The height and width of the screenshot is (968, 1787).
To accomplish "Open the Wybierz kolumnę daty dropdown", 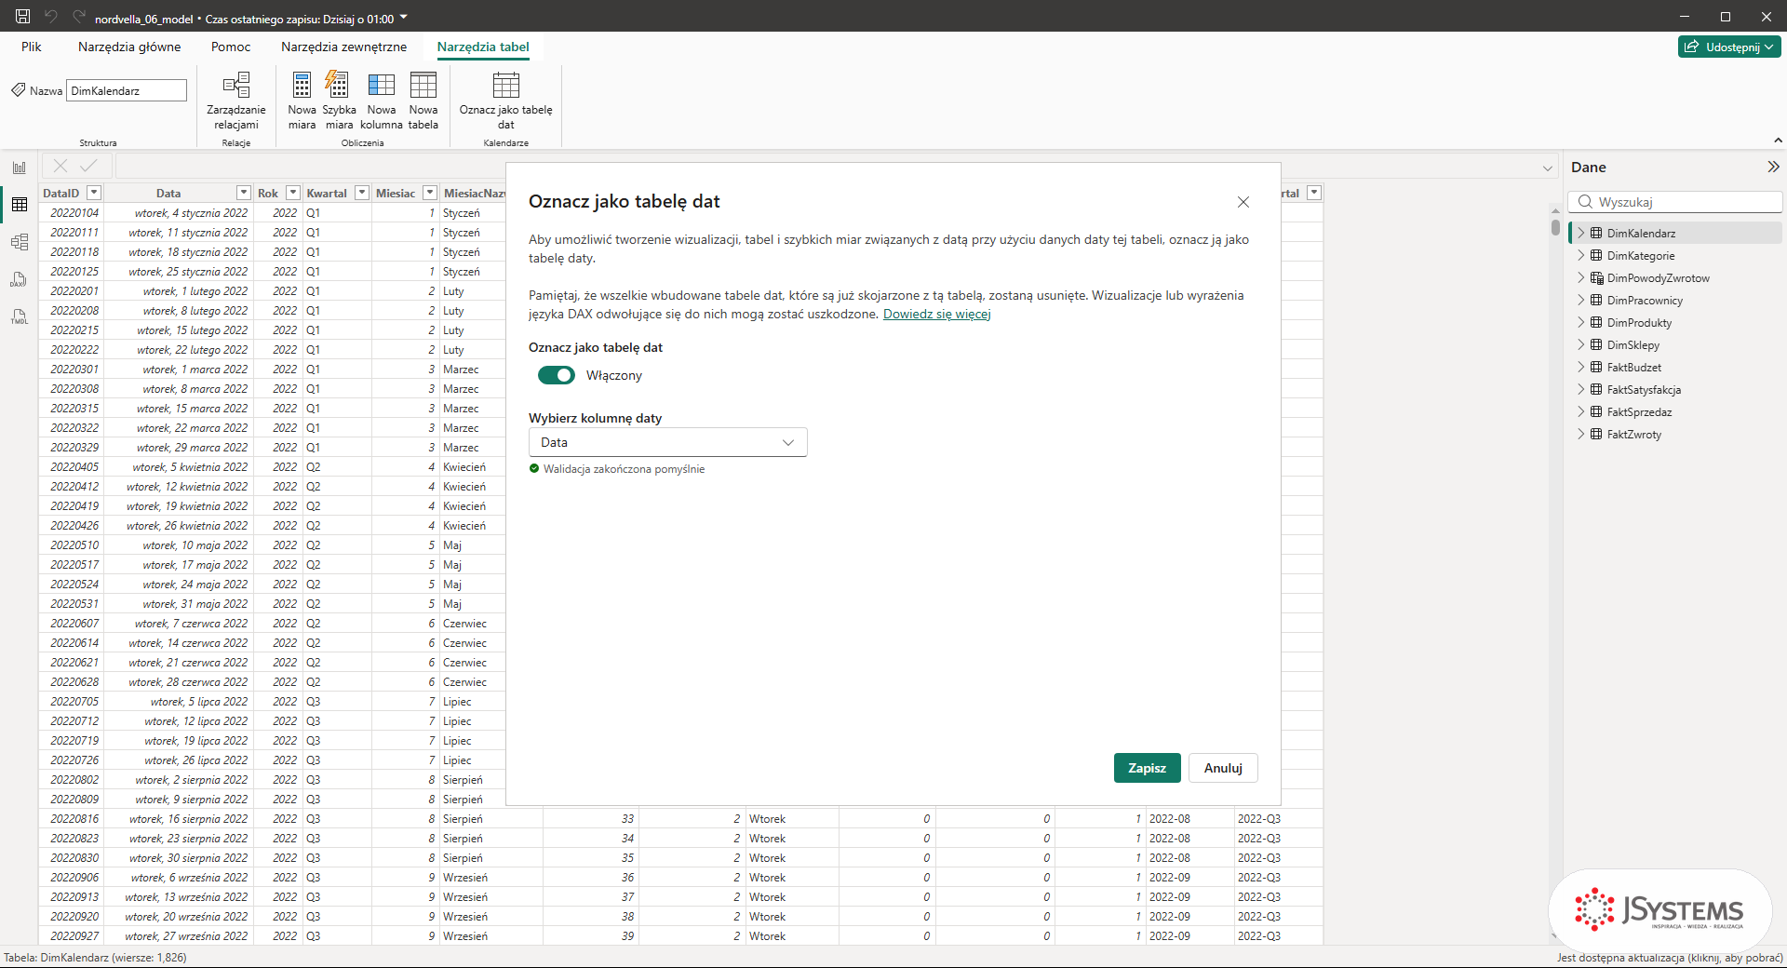I will (667, 442).
